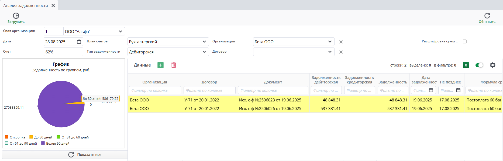Click the Загрузить chart icon
503x161 pixels.
(x=16, y=16)
